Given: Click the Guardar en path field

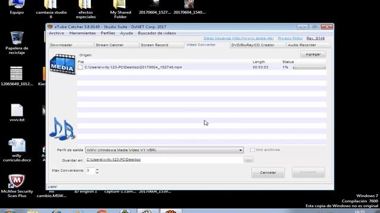Looking at the screenshot, I should click(x=164, y=160).
